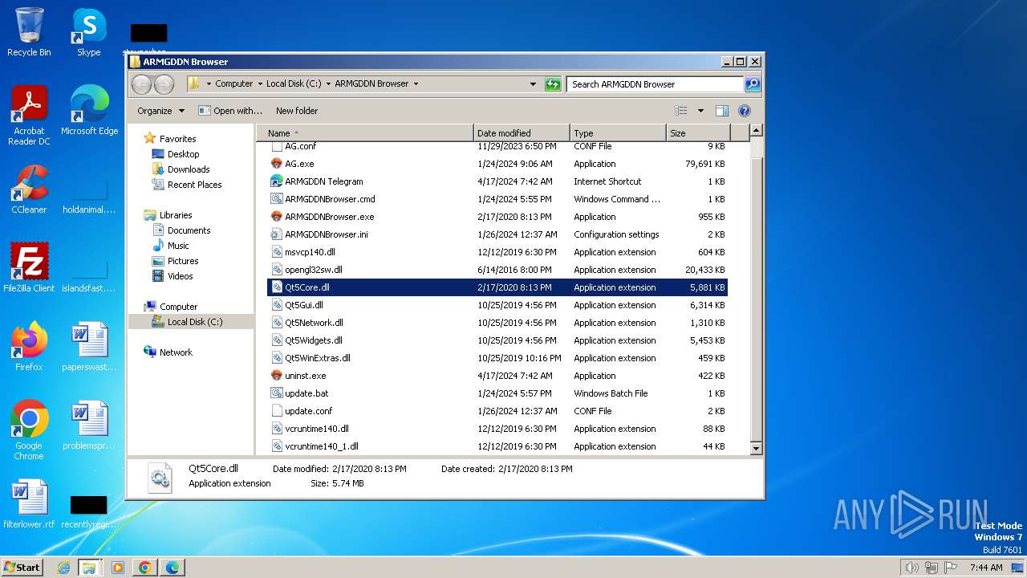Click volume speaker tray icon
Image resolution: width=1027 pixels, height=578 pixels.
point(911,568)
